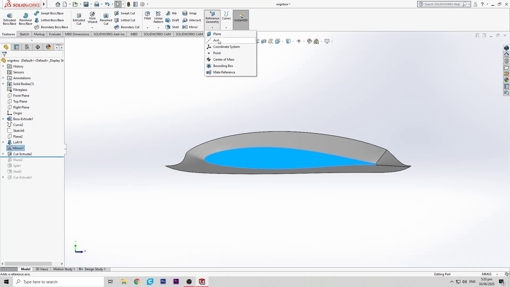Choose Lofted Boss/Base feature
Image resolution: width=510 pixels, height=287 pixels.
pos(49,20)
